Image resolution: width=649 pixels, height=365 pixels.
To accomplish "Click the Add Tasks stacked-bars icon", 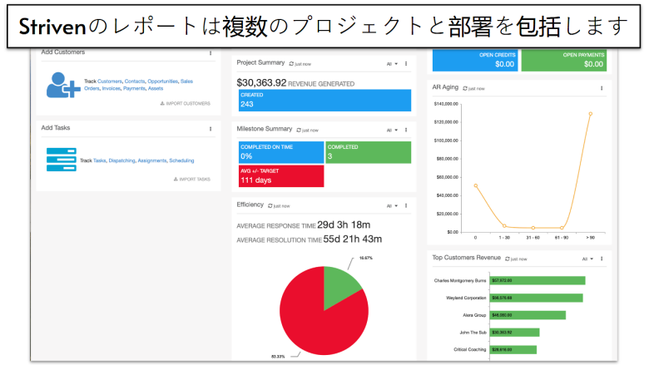I will pyautogui.click(x=62, y=160).
